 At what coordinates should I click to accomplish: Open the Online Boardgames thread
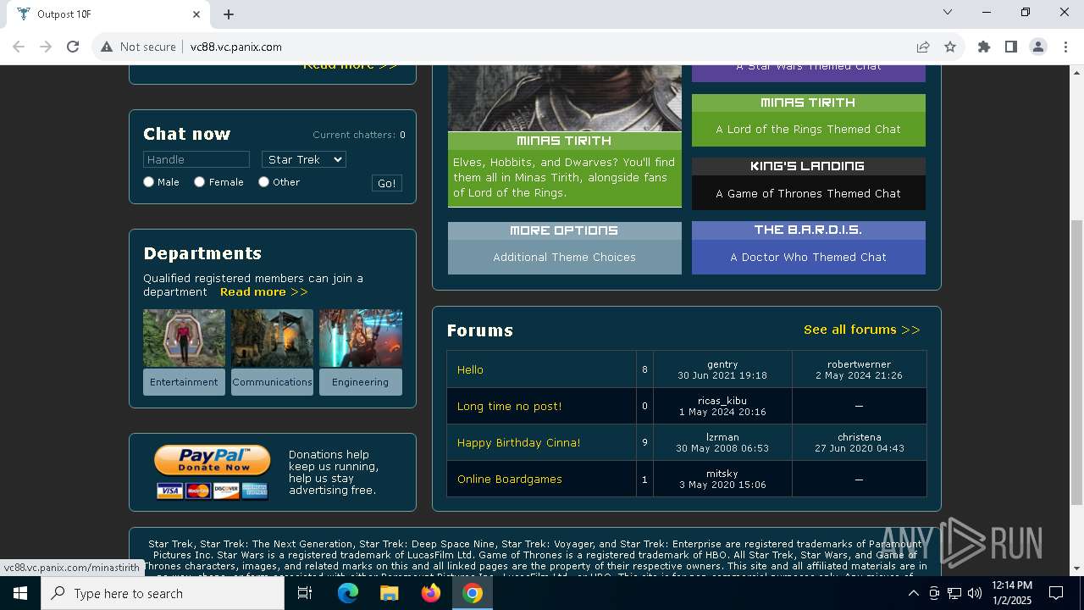click(x=509, y=479)
